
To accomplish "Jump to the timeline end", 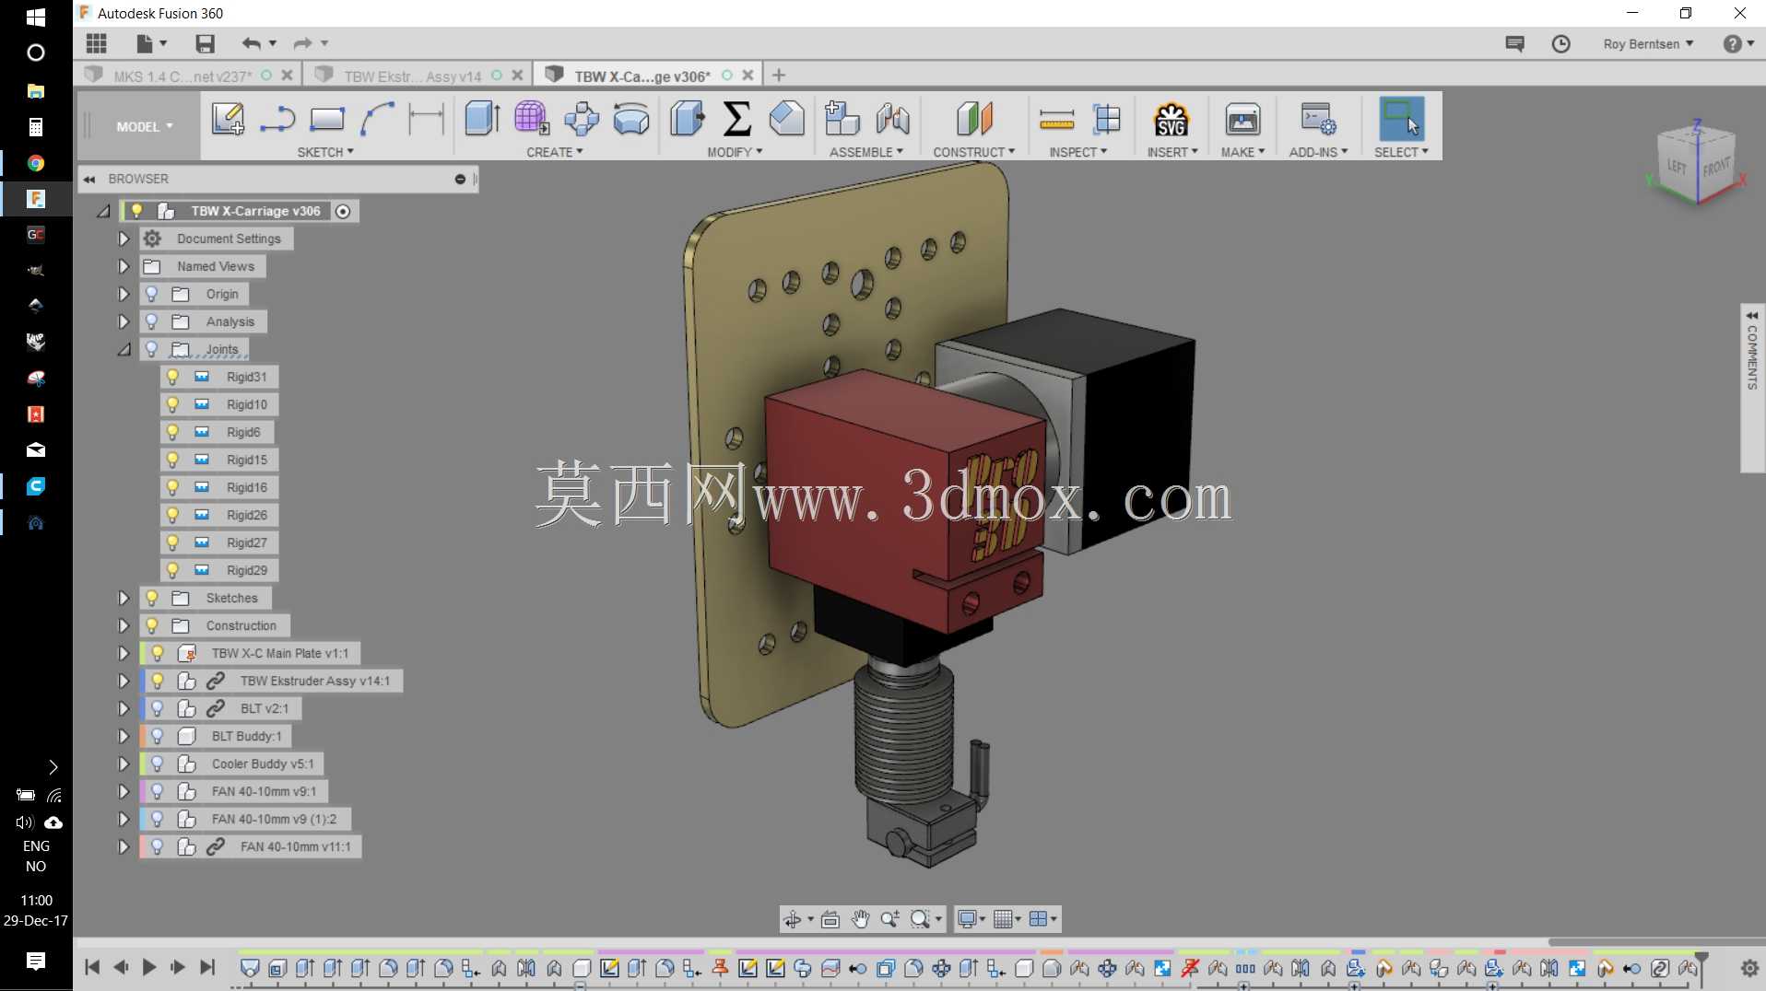I will pyautogui.click(x=207, y=967).
